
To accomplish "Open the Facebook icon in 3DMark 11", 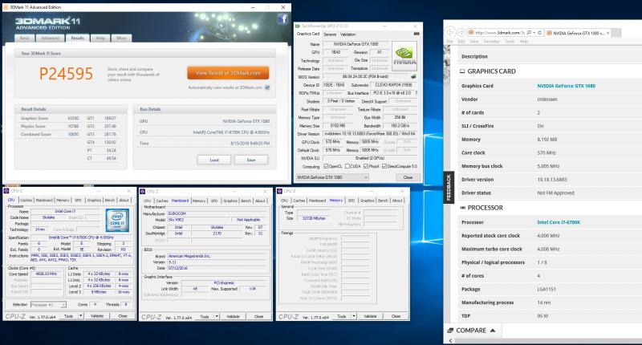I will pyautogui.click(x=282, y=18).
